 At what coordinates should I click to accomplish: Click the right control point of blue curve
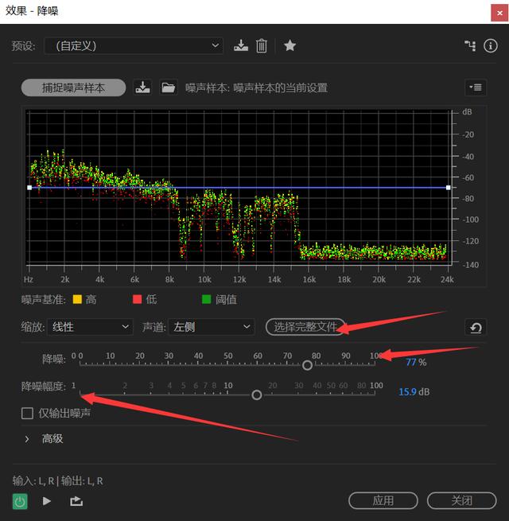pyautogui.click(x=449, y=188)
